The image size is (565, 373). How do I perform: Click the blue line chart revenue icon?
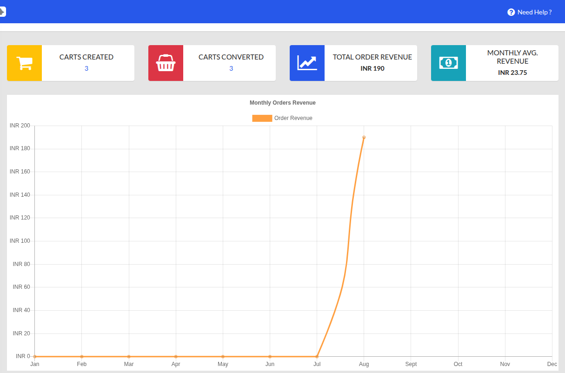point(307,63)
